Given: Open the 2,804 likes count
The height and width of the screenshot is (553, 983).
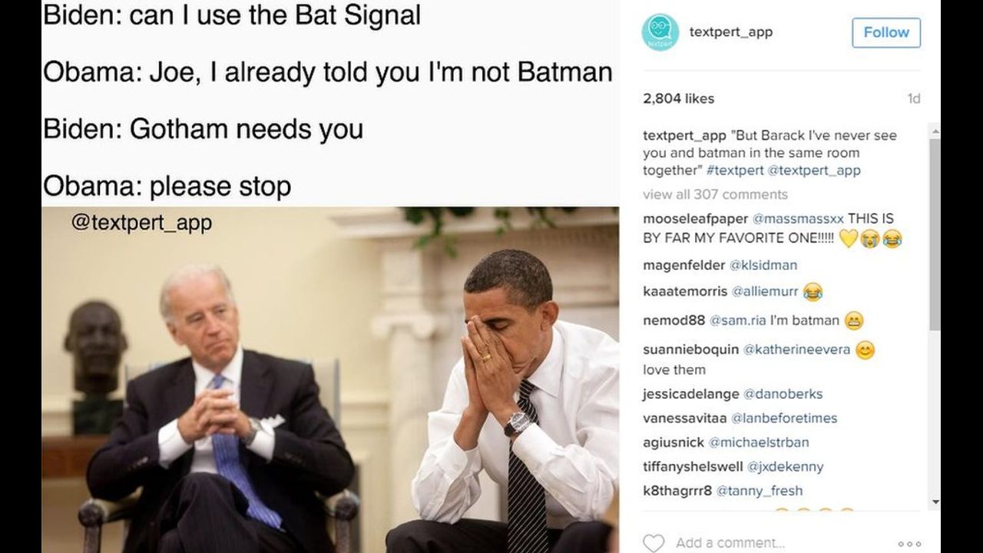Looking at the screenshot, I should click(x=678, y=98).
